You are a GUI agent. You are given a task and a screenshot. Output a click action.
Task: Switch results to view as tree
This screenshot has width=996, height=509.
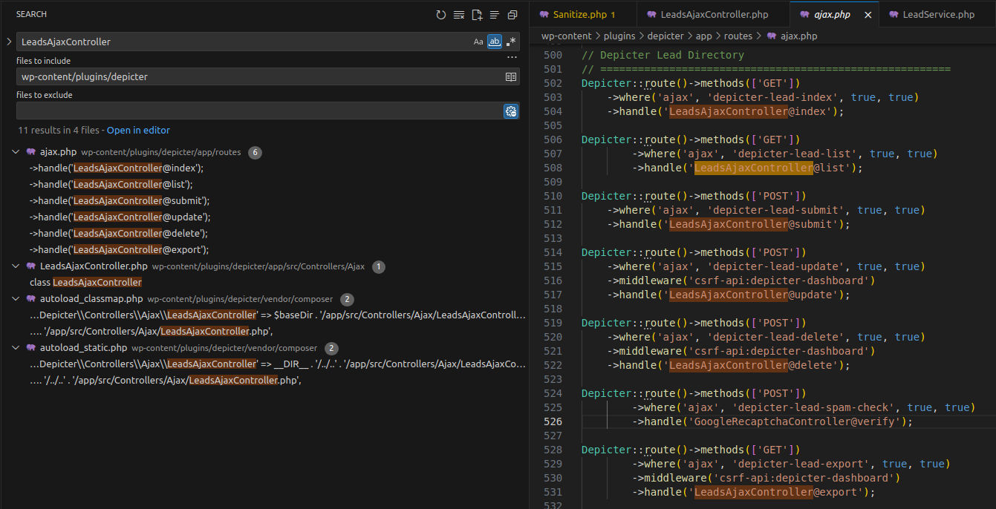pos(495,15)
